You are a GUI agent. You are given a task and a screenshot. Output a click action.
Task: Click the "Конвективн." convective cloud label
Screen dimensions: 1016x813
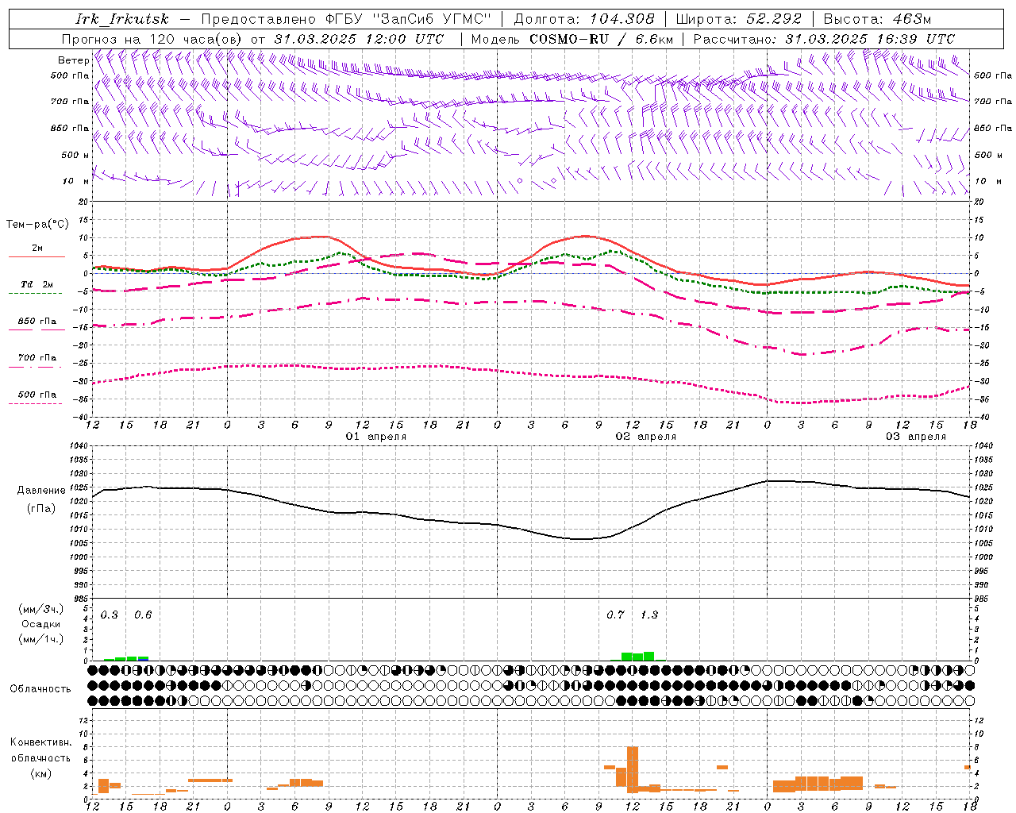tap(40, 742)
